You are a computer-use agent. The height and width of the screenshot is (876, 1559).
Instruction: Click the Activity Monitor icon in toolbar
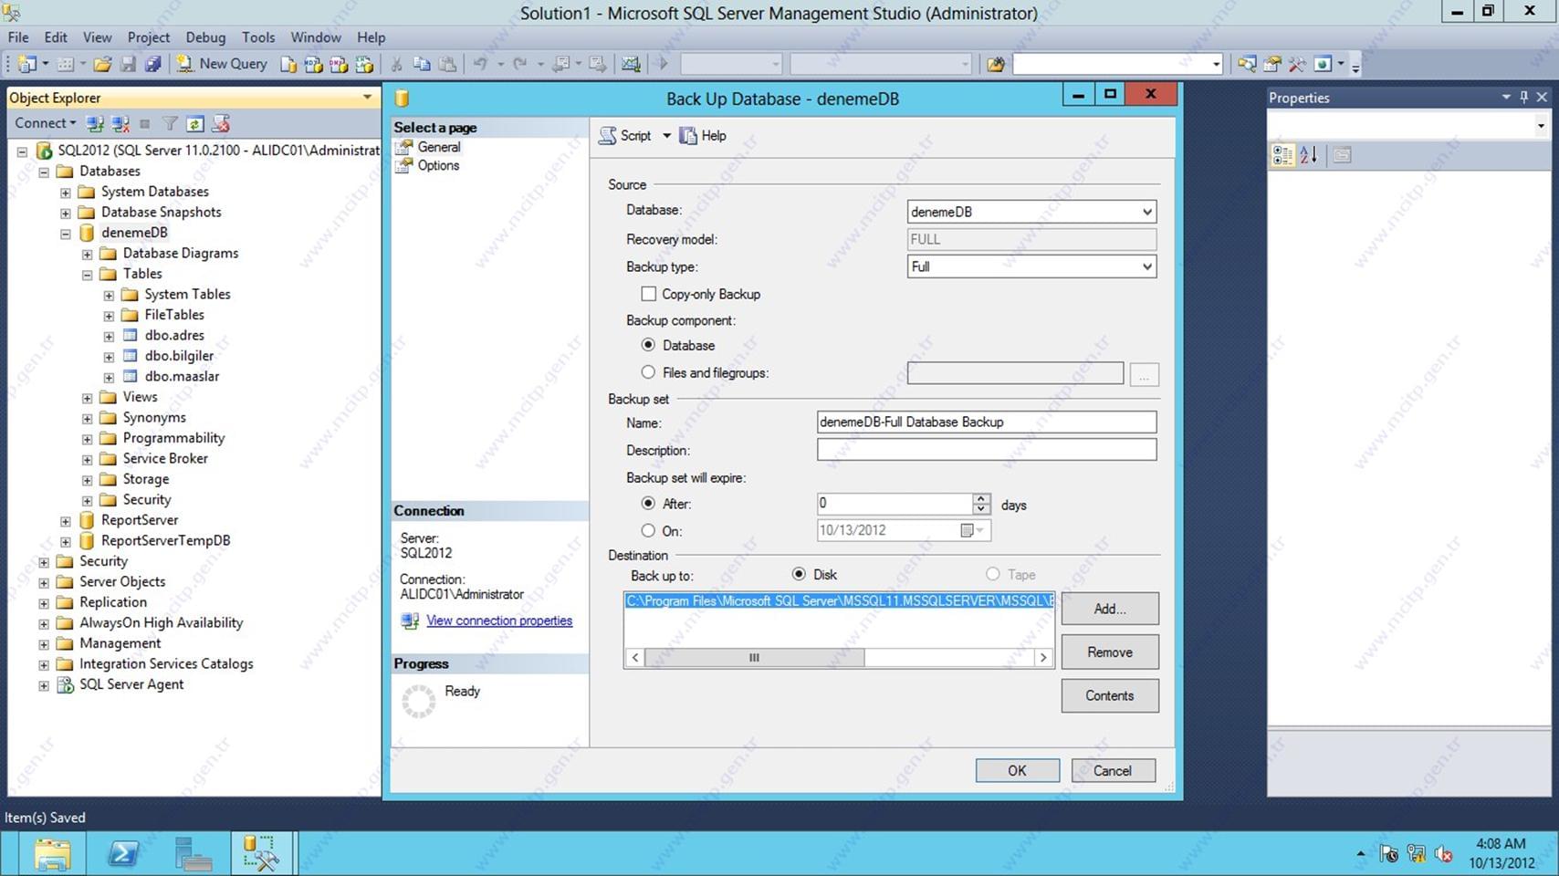pos(631,64)
